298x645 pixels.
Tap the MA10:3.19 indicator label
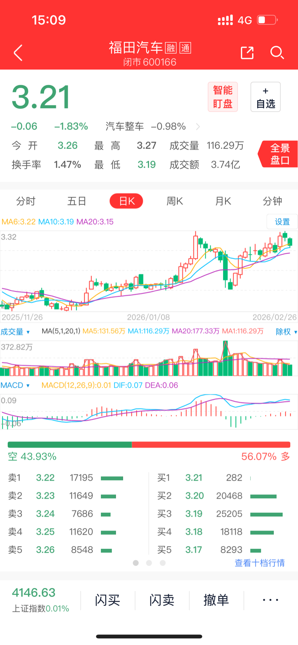pyautogui.click(x=56, y=222)
